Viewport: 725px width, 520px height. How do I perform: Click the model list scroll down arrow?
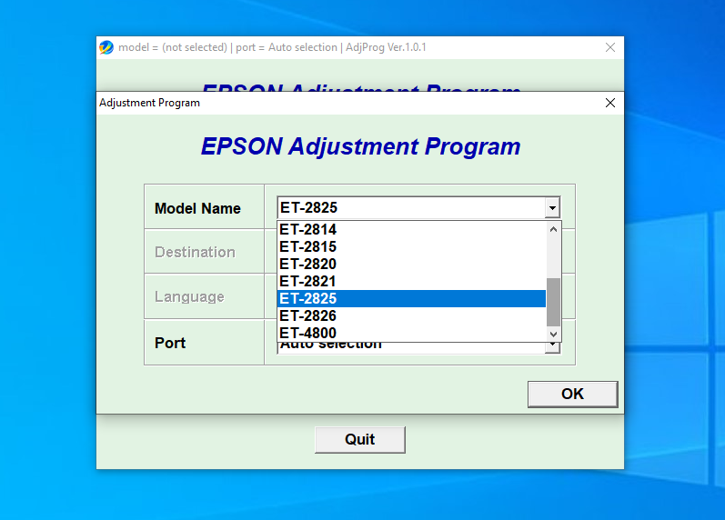point(553,335)
